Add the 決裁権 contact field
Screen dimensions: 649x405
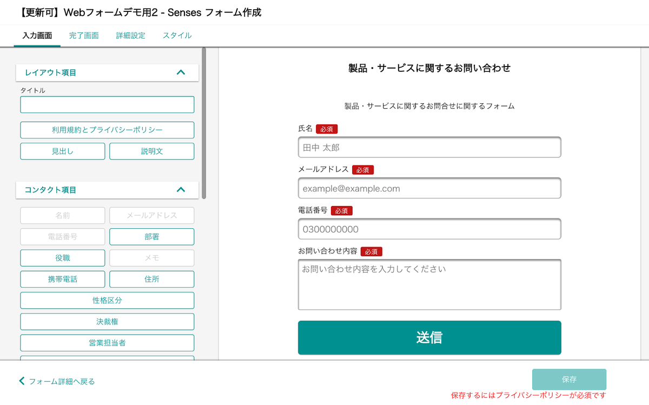click(x=107, y=322)
